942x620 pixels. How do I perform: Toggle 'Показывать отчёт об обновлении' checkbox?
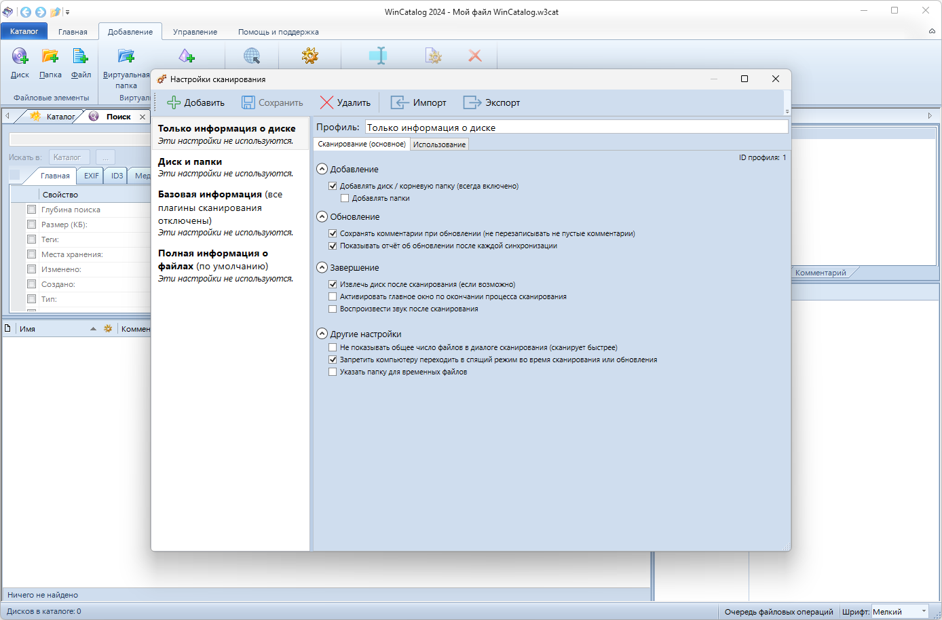pos(333,246)
